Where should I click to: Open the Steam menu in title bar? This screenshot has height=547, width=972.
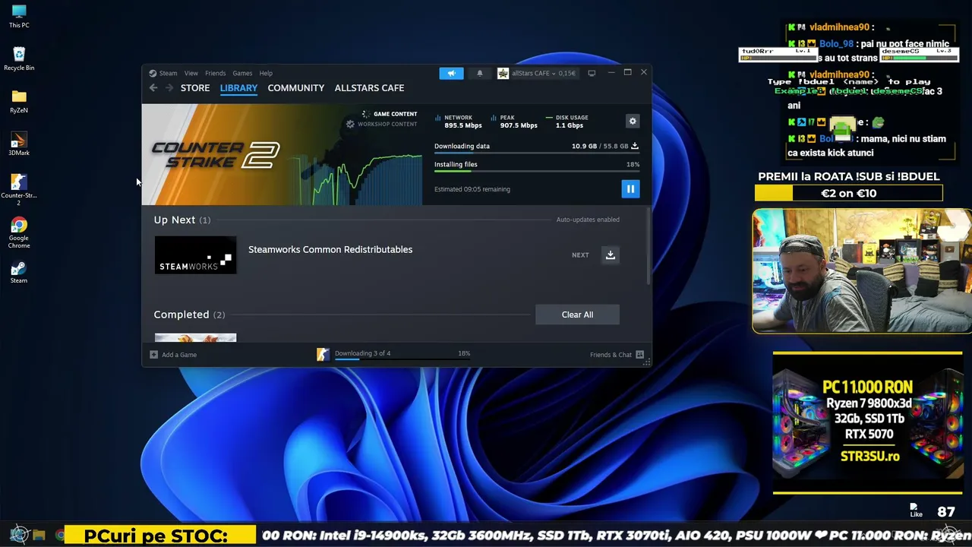(168, 73)
